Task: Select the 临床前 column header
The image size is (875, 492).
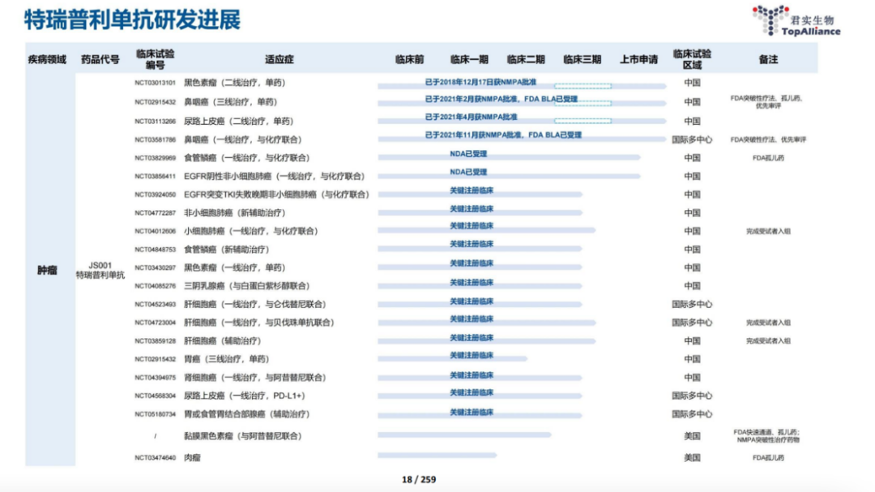Action: [409, 59]
